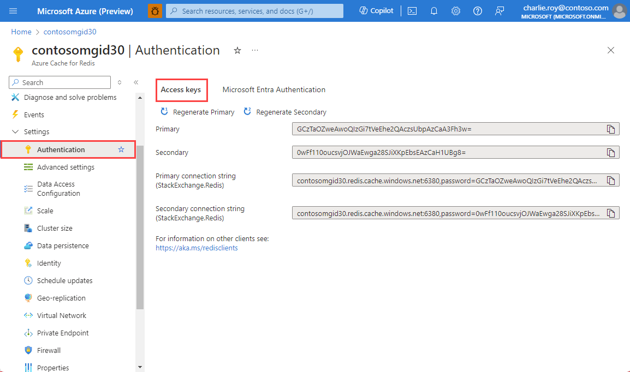The height and width of the screenshot is (372, 630).
Task: Open the more options ellipsis next to Authentication
Action: (254, 50)
